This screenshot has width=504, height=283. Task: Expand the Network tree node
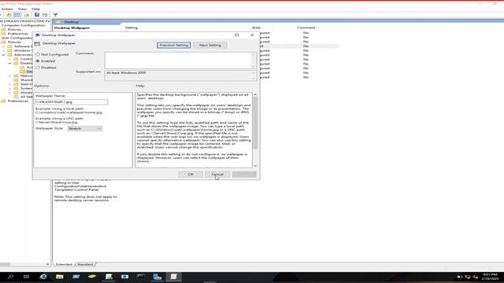coord(10,75)
